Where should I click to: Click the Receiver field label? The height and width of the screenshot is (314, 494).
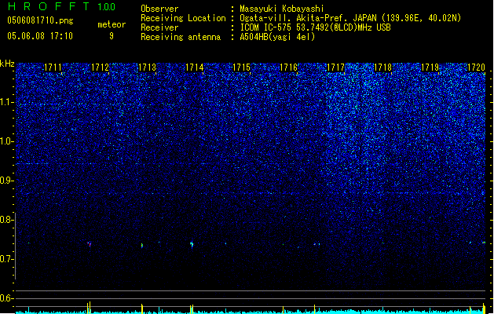click(x=159, y=27)
